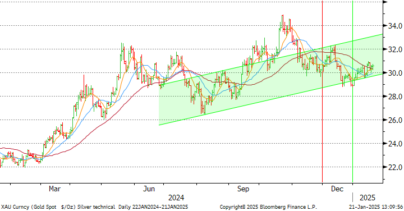Click the 34.0 price axis label
Screen dimensions: 404x211
tap(396, 26)
